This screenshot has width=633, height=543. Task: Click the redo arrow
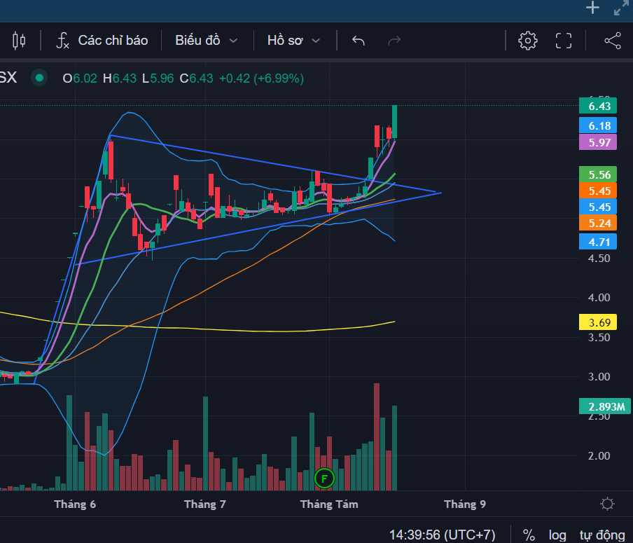[x=394, y=41]
